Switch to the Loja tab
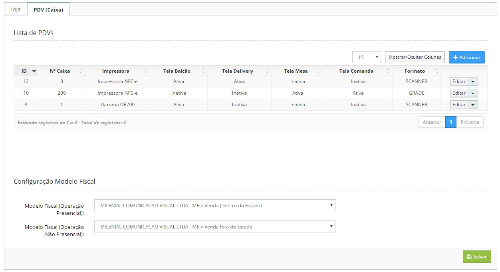Screen dimensions: 500x272 tap(16, 10)
